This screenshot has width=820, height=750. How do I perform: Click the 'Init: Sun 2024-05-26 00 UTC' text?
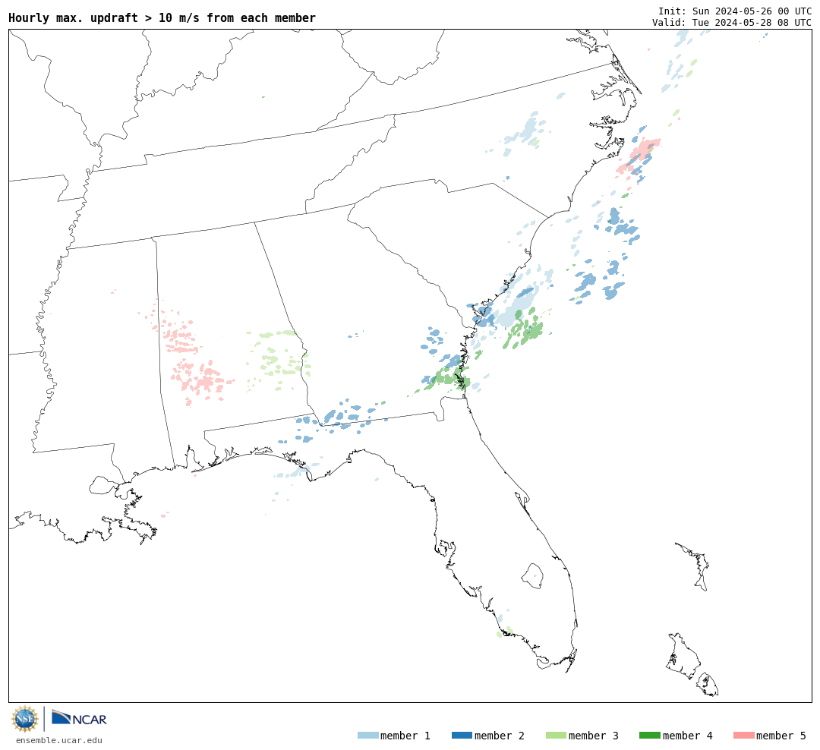pyautogui.click(x=735, y=11)
